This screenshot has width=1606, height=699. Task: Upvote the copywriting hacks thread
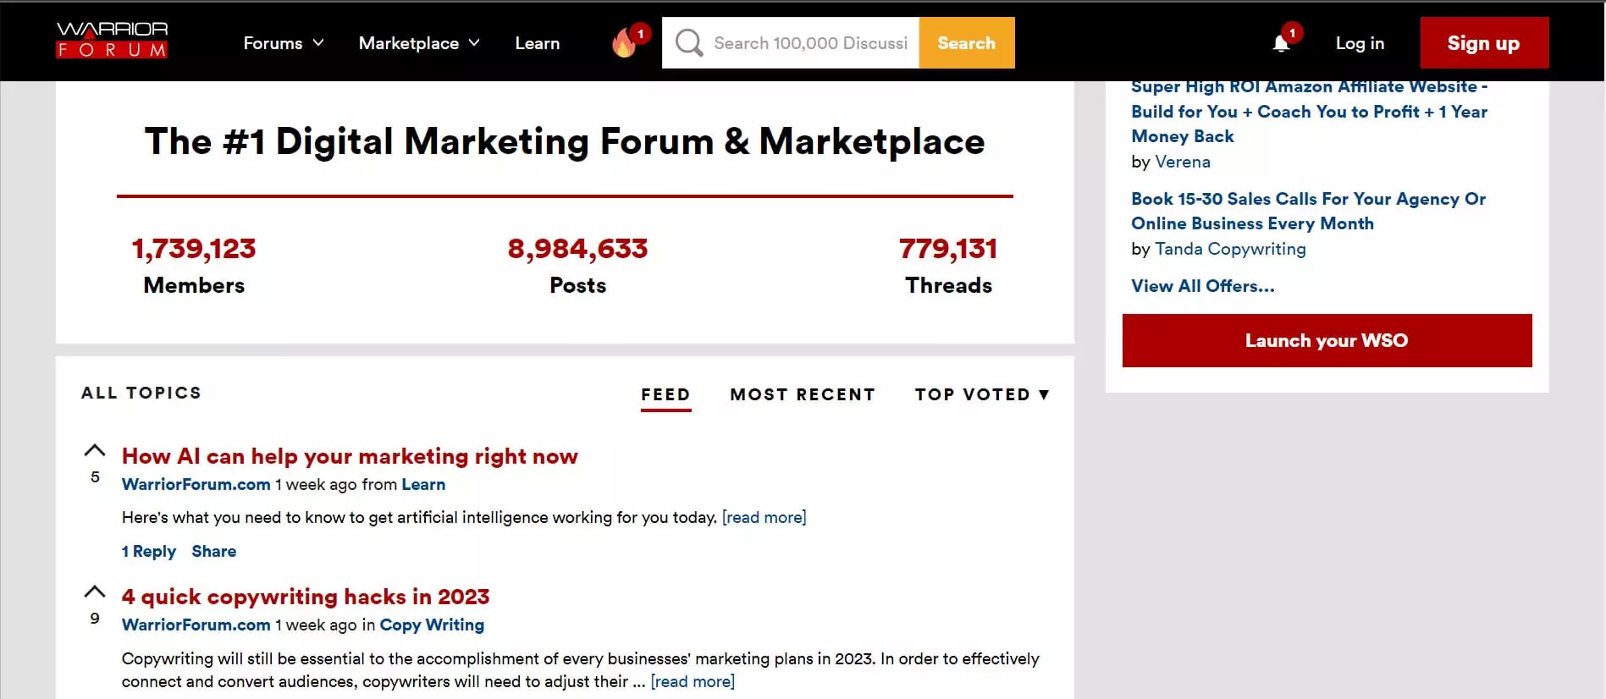coord(94,590)
